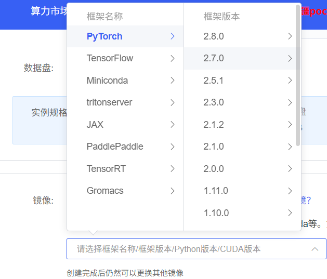Pick framework version 2.1.0
This screenshot has width=327, height=279.
point(240,147)
